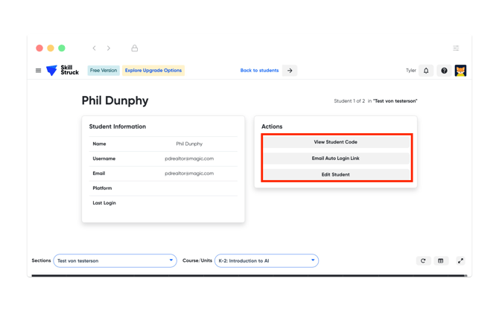Open the help question mark icon
Viewport: 499px width, 311px height.
[x=444, y=71]
